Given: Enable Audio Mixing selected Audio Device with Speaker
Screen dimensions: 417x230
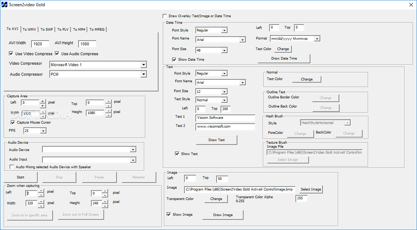Looking at the screenshot, I should 12,167.
